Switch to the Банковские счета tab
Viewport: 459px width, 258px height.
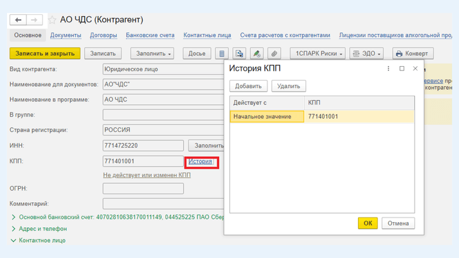(x=150, y=35)
